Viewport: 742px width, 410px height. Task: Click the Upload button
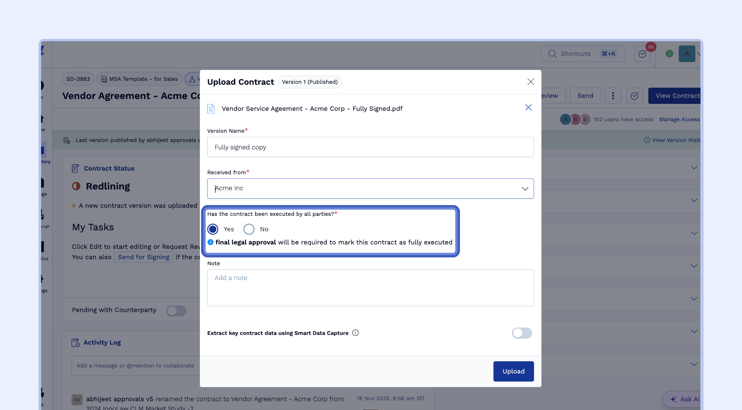point(513,371)
